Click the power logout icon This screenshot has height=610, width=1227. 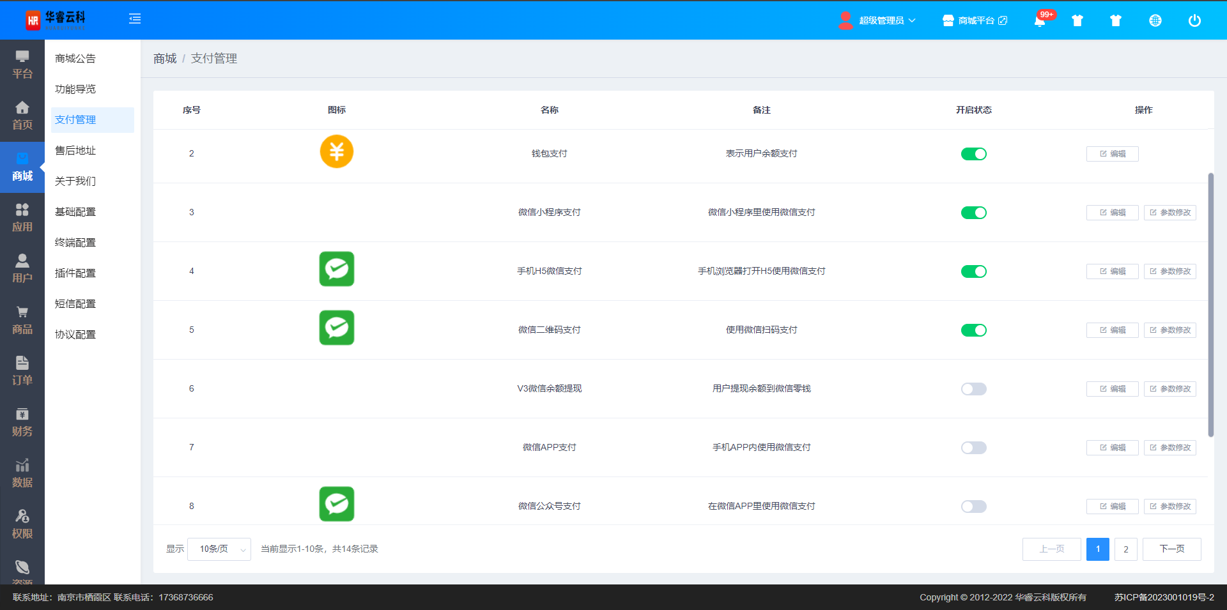[x=1194, y=20]
